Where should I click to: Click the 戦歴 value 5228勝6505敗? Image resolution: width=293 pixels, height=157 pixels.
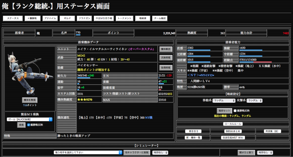(x=196, y=87)
